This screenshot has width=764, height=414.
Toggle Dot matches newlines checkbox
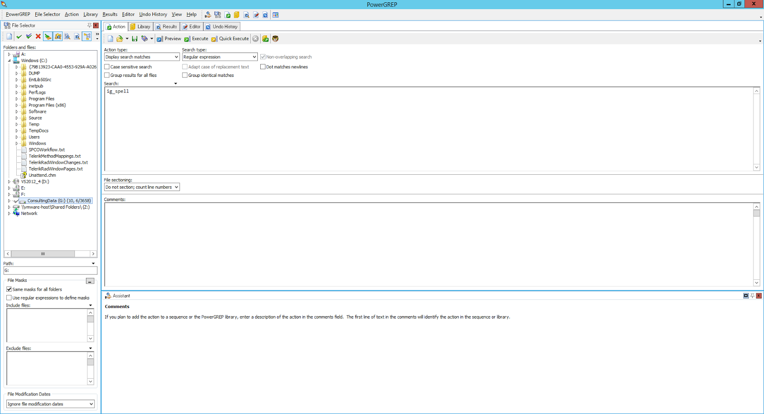coord(263,67)
